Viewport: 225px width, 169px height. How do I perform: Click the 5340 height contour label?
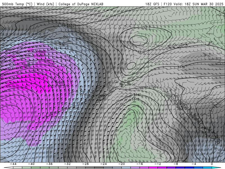(x=137, y=95)
